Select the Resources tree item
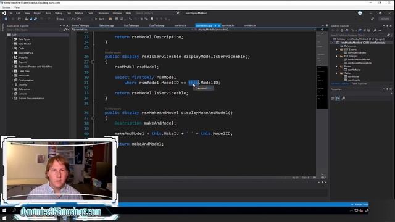 [x=23, y=75]
